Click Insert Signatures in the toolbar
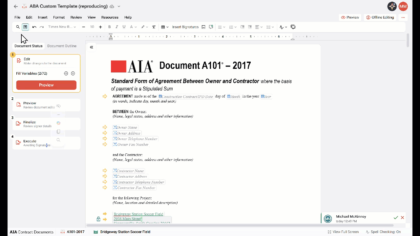This screenshot has height=236, width=420. coord(185,27)
